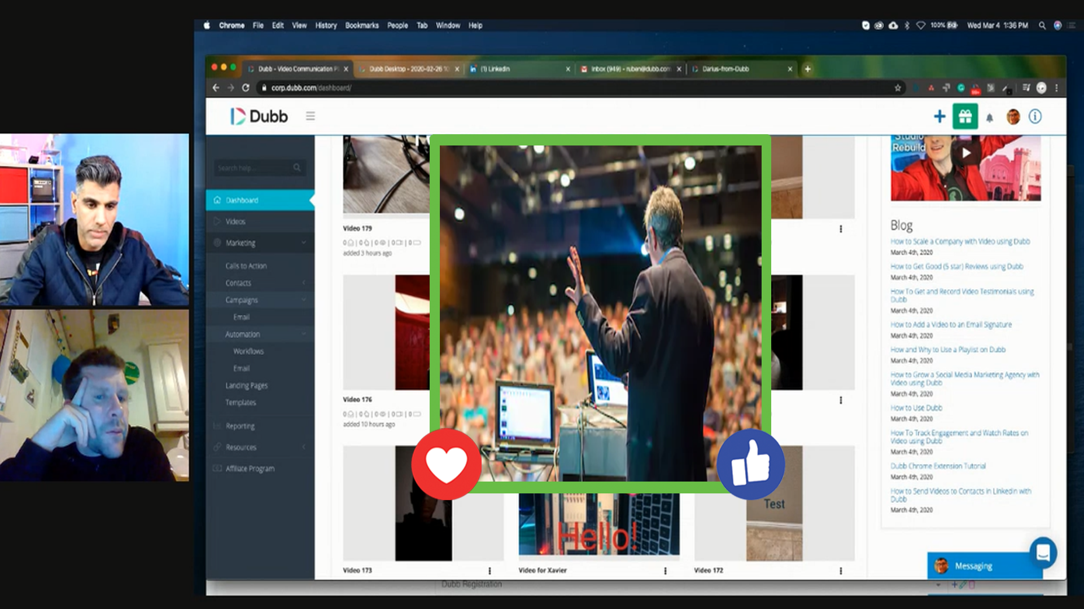Open the File menu
Viewport: 1084px width, 609px height.
[x=258, y=25]
